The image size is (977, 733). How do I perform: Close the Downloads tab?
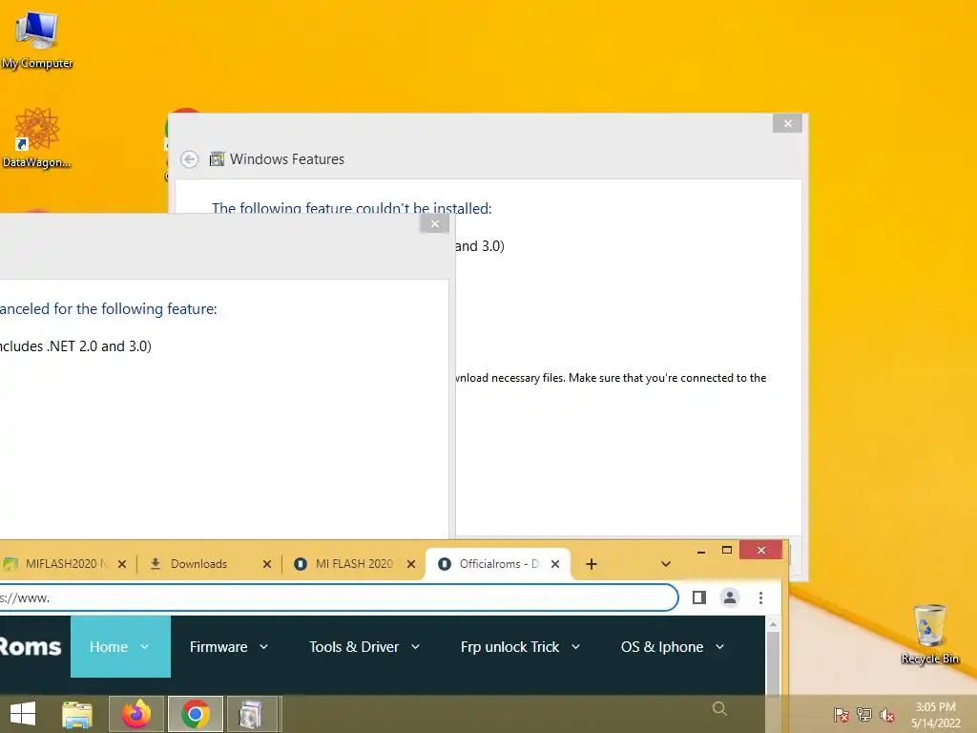(x=267, y=564)
